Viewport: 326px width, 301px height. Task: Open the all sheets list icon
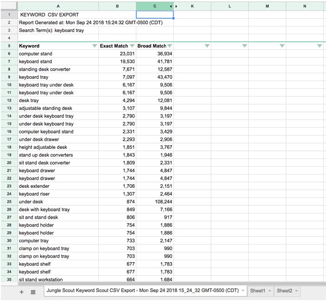pos(33,292)
